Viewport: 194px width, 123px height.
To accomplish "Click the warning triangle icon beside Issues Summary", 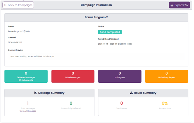I will point(131,93).
